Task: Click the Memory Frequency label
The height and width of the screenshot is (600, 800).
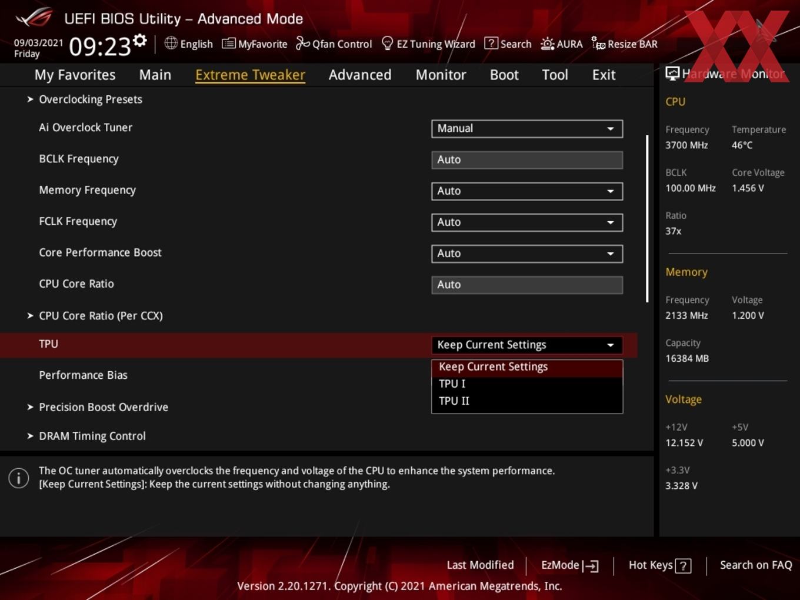Action: [x=87, y=190]
